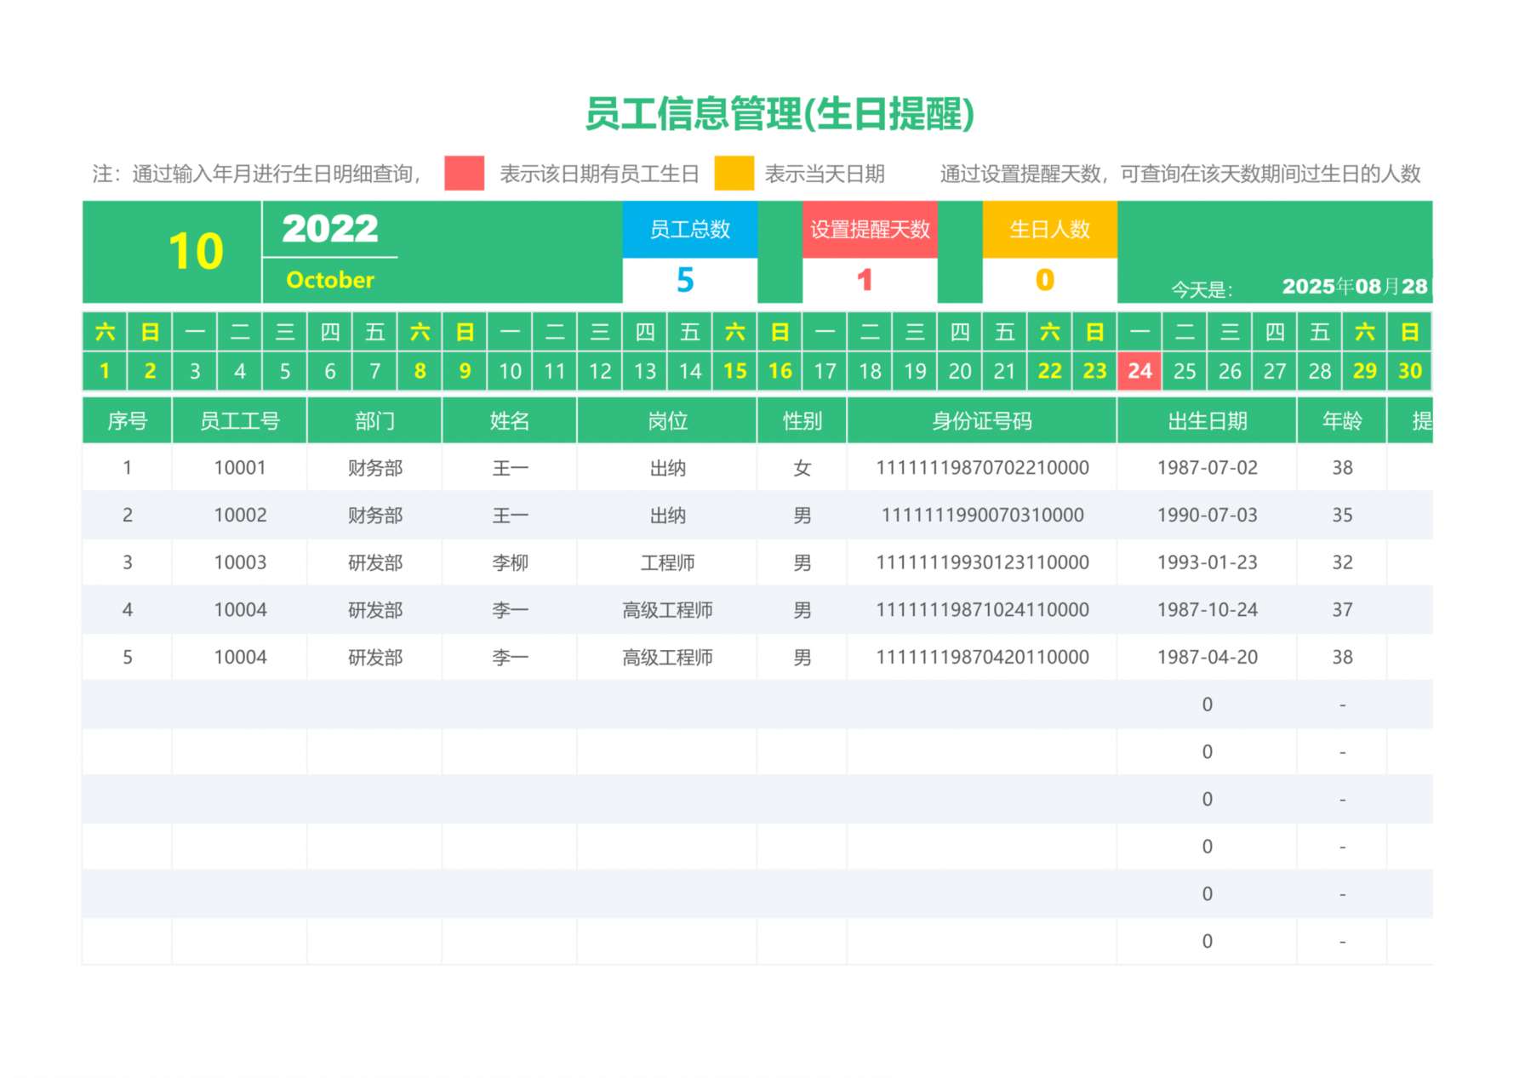
Task: Select the 姓名 column header
Action: point(510,421)
